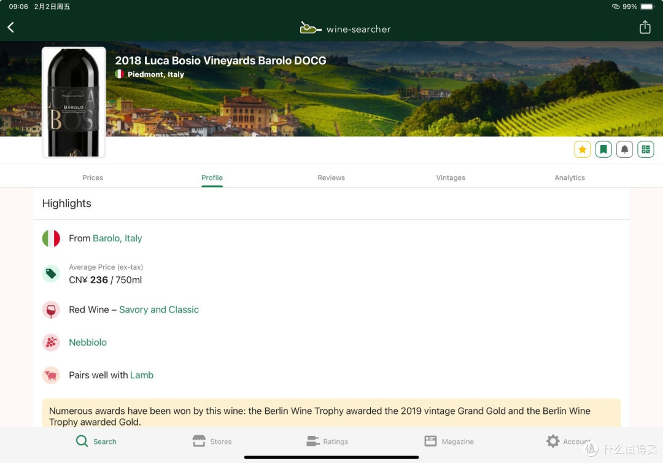Image resolution: width=663 pixels, height=463 pixels.
Task: Open the Savory and Classic link
Action: [x=159, y=309]
